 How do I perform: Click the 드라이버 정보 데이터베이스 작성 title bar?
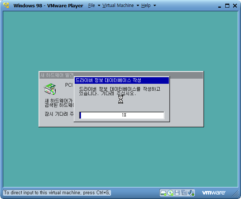pyautogui.click(x=122, y=80)
